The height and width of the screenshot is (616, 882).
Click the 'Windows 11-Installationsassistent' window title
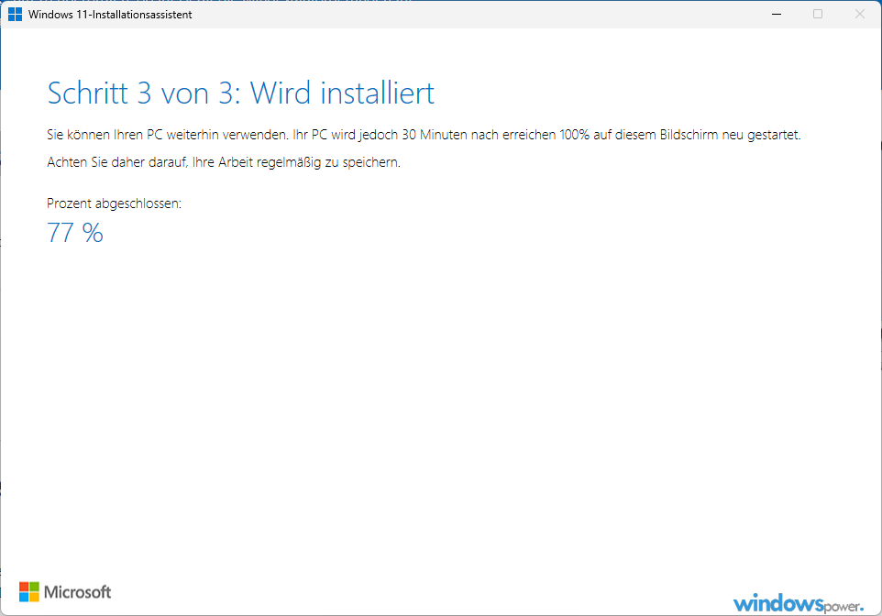tap(110, 15)
